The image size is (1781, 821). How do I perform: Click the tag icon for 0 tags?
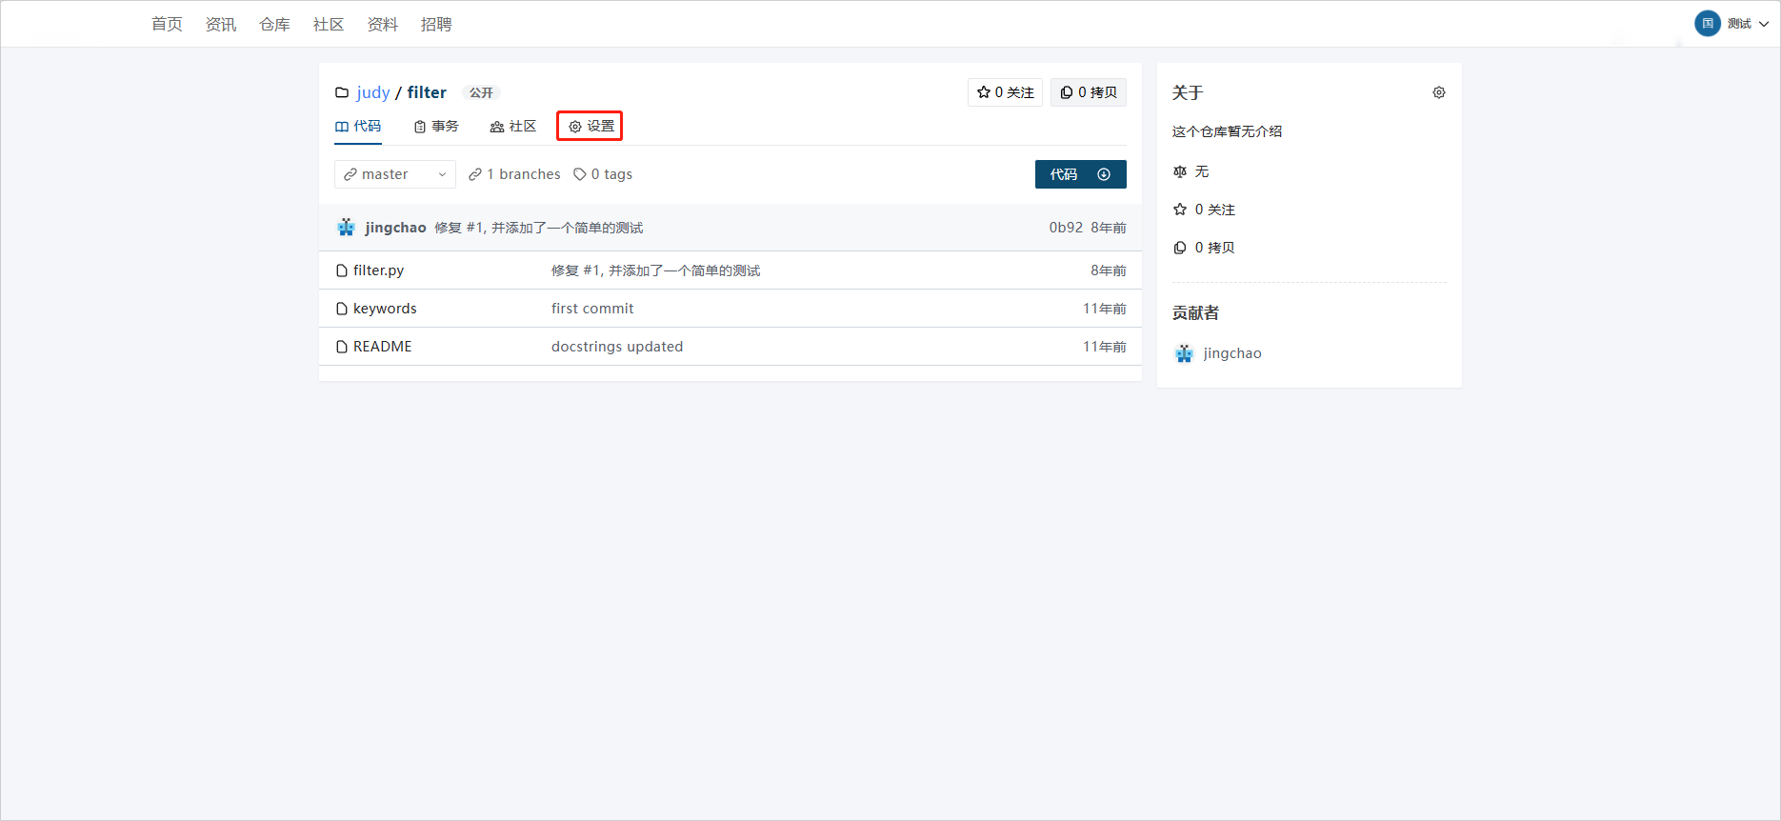(579, 174)
